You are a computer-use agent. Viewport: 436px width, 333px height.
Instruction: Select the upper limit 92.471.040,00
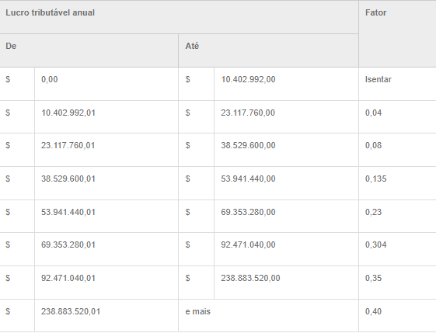point(286,249)
